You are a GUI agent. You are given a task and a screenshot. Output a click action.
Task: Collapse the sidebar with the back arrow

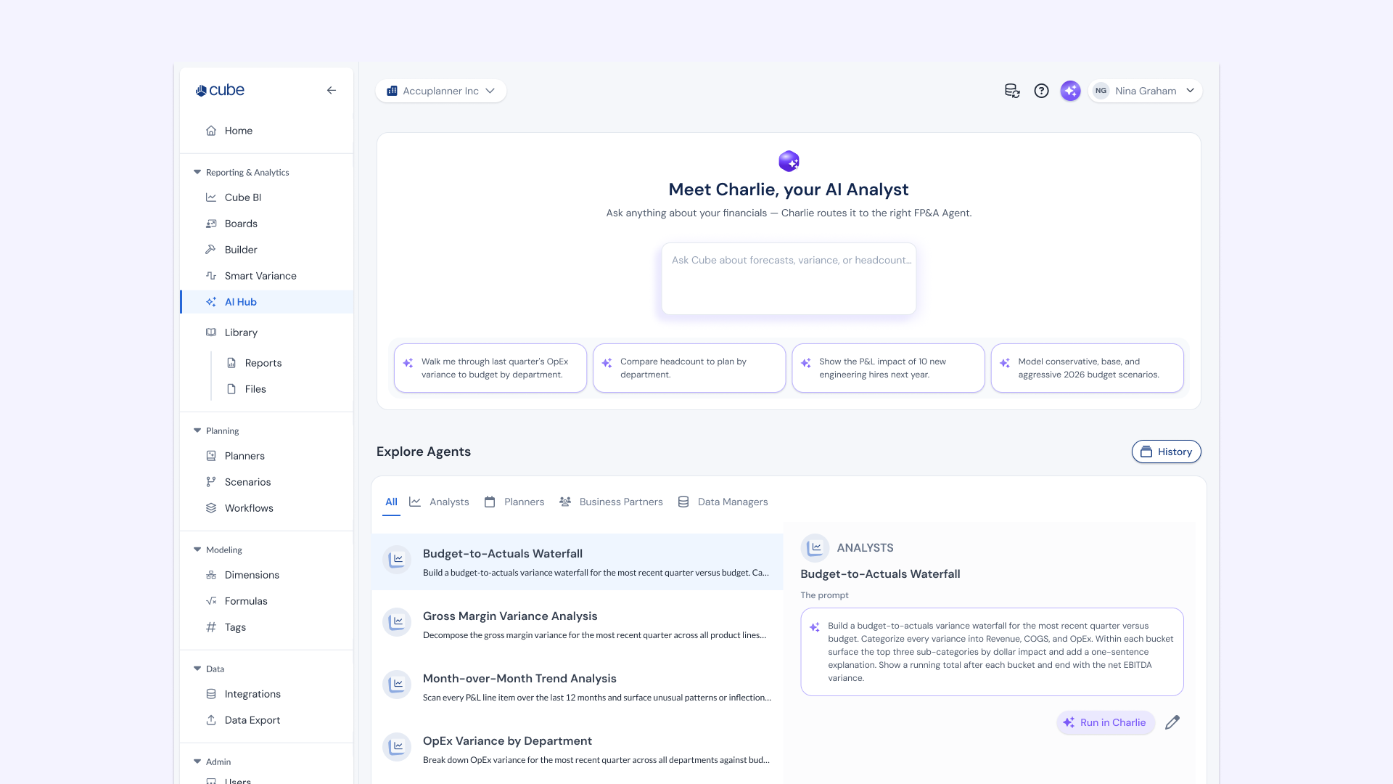click(331, 91)
